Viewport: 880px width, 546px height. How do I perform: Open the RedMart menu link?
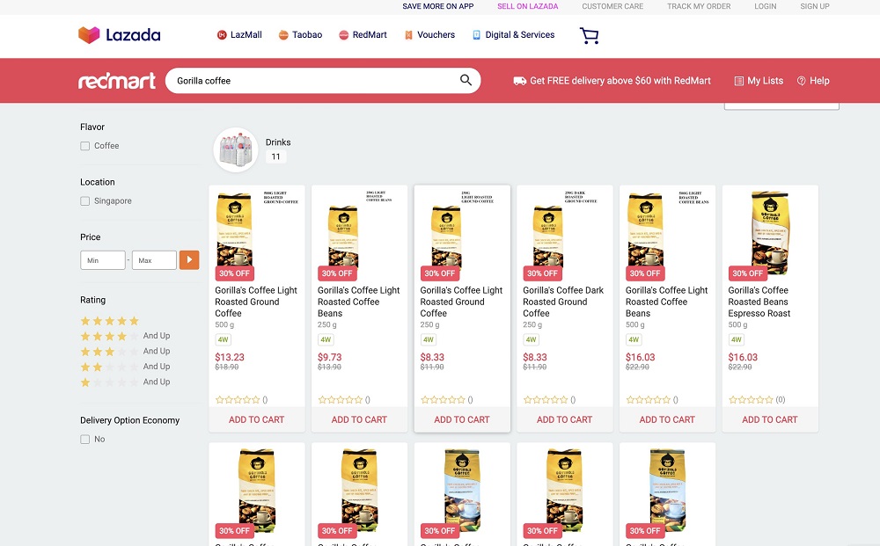coord(363,35)
